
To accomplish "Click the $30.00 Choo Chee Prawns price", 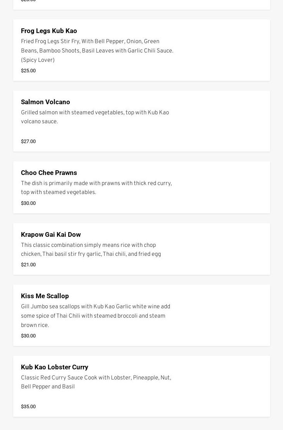I will pyautogui.click(x=28, y=203).
